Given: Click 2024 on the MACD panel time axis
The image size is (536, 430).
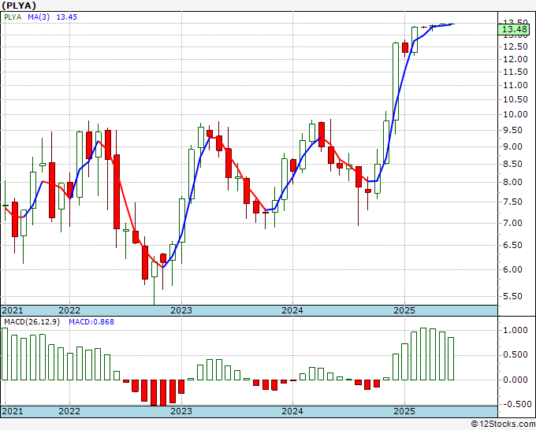Looking at the screenshot, I should [x=292, y=411].
